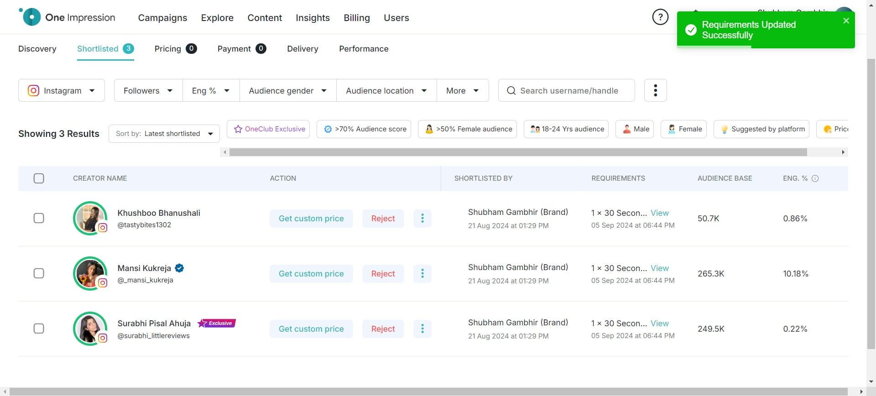Check the box for Khushboo Bhanushali
This screenshot has height=396, width=876.
tap(39, 218)
